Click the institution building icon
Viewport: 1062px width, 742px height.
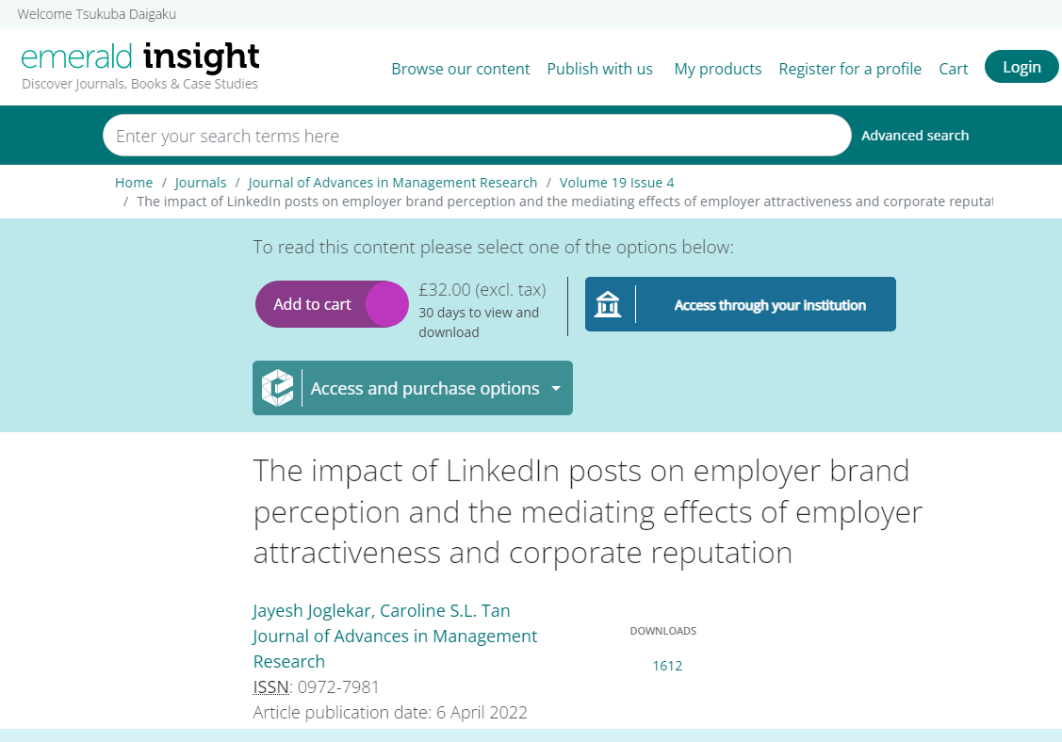(608, 304)
